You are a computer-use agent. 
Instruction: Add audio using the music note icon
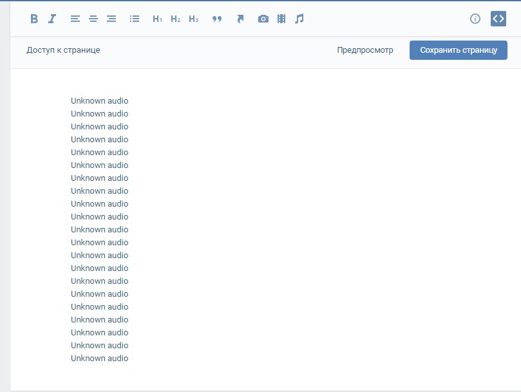coord(299,19)
